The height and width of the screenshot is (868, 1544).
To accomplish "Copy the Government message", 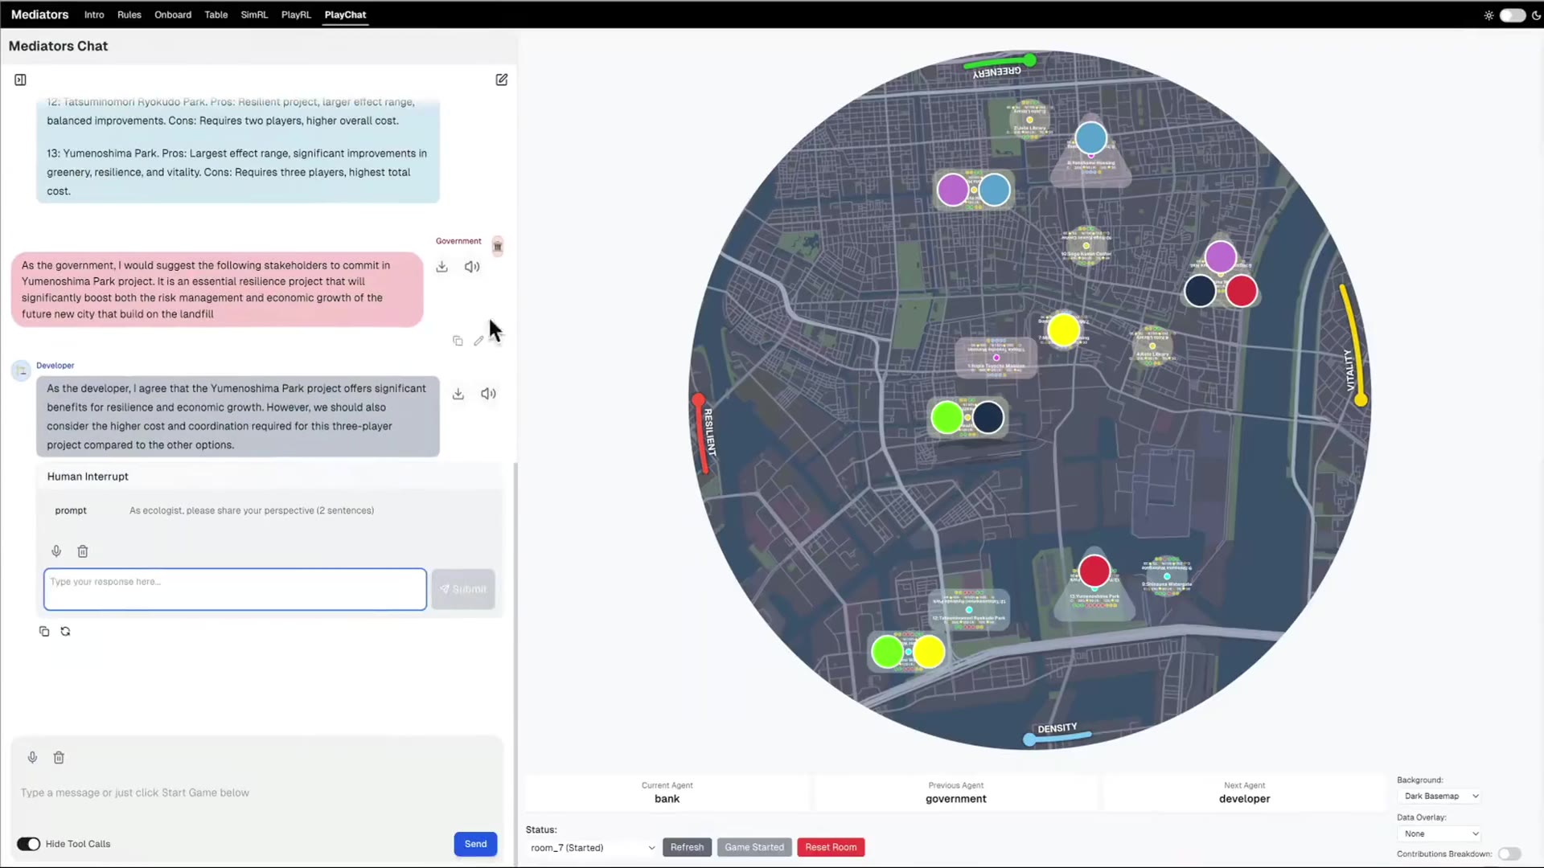I will (x=458, y=341).
